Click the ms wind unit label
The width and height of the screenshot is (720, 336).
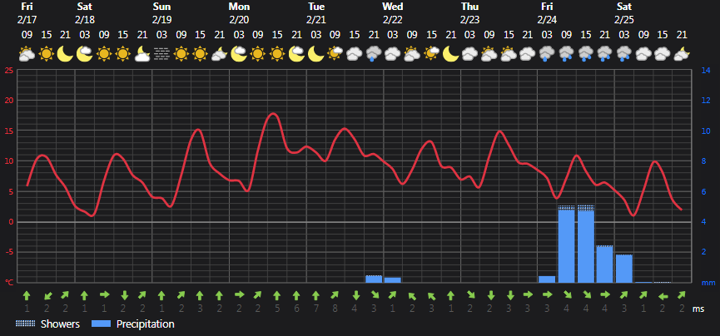[x=698, y=309]
